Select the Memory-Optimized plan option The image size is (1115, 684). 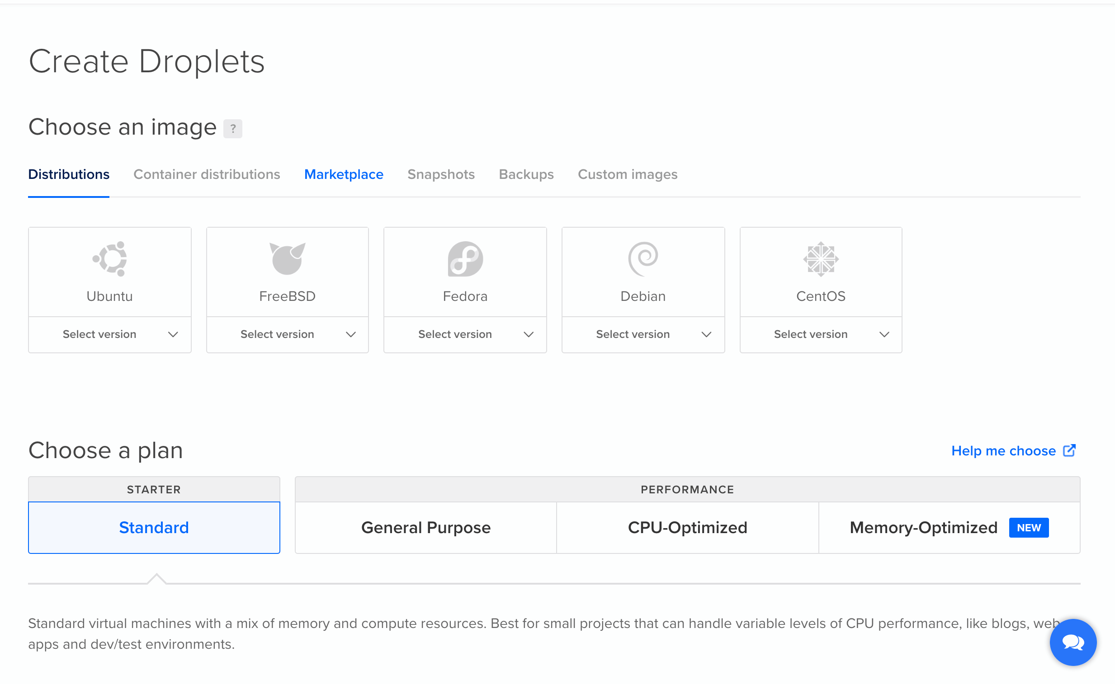[x=923, y=528]
